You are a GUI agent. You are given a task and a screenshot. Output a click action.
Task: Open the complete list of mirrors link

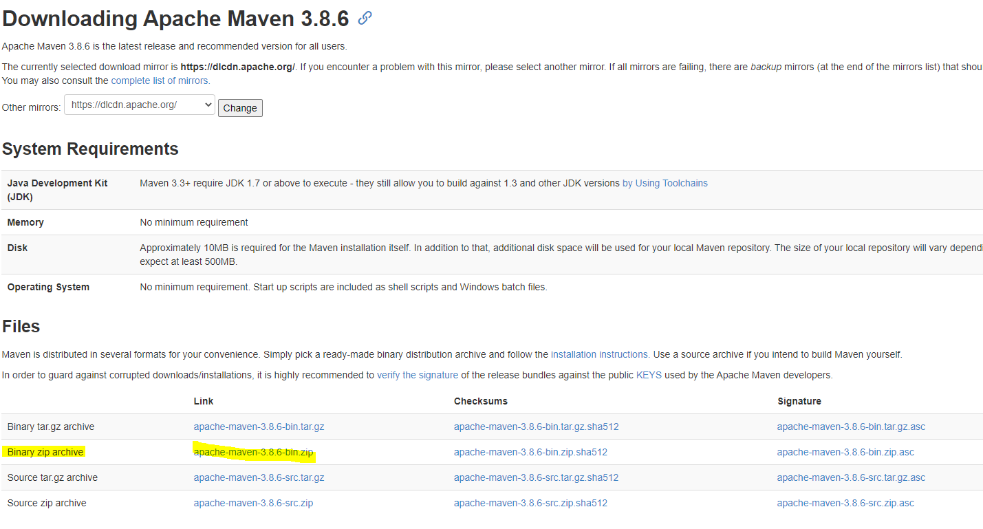coord(160,80)
